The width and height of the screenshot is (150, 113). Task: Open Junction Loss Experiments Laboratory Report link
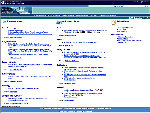[x=79, y=90]
